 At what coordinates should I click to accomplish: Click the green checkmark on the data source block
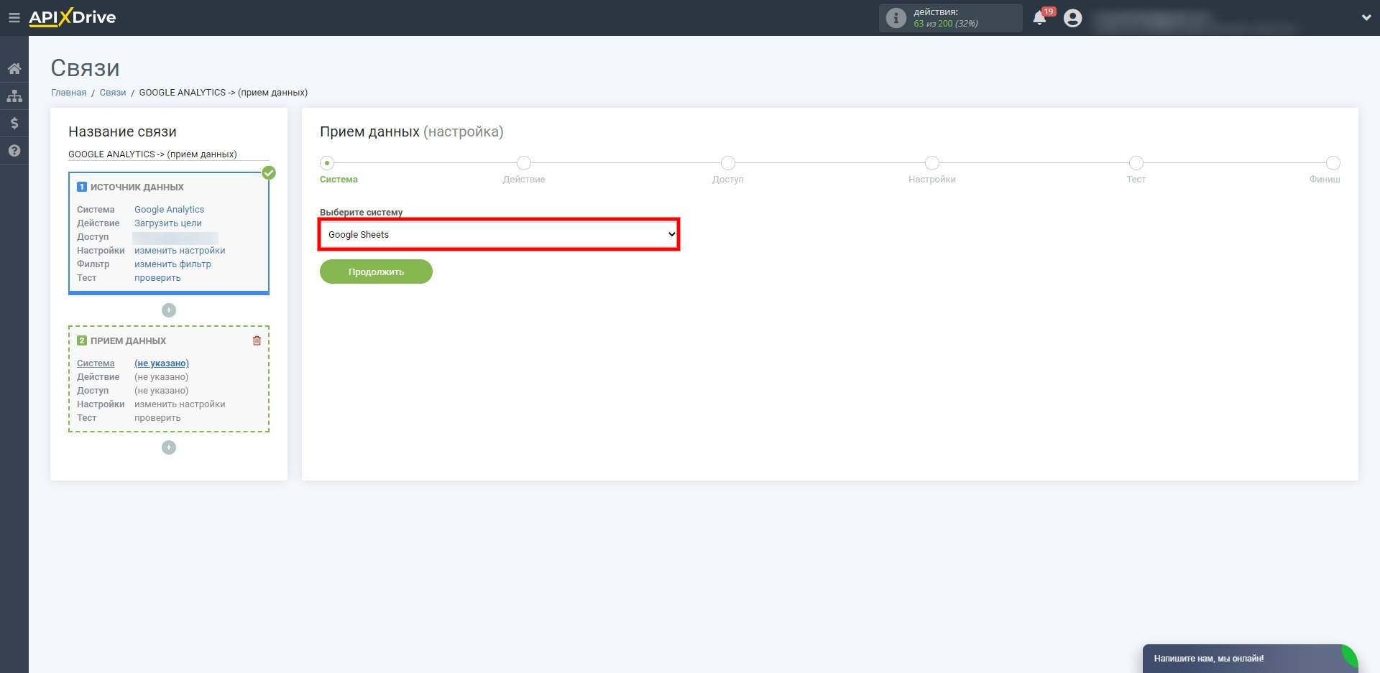pos(269,172)
